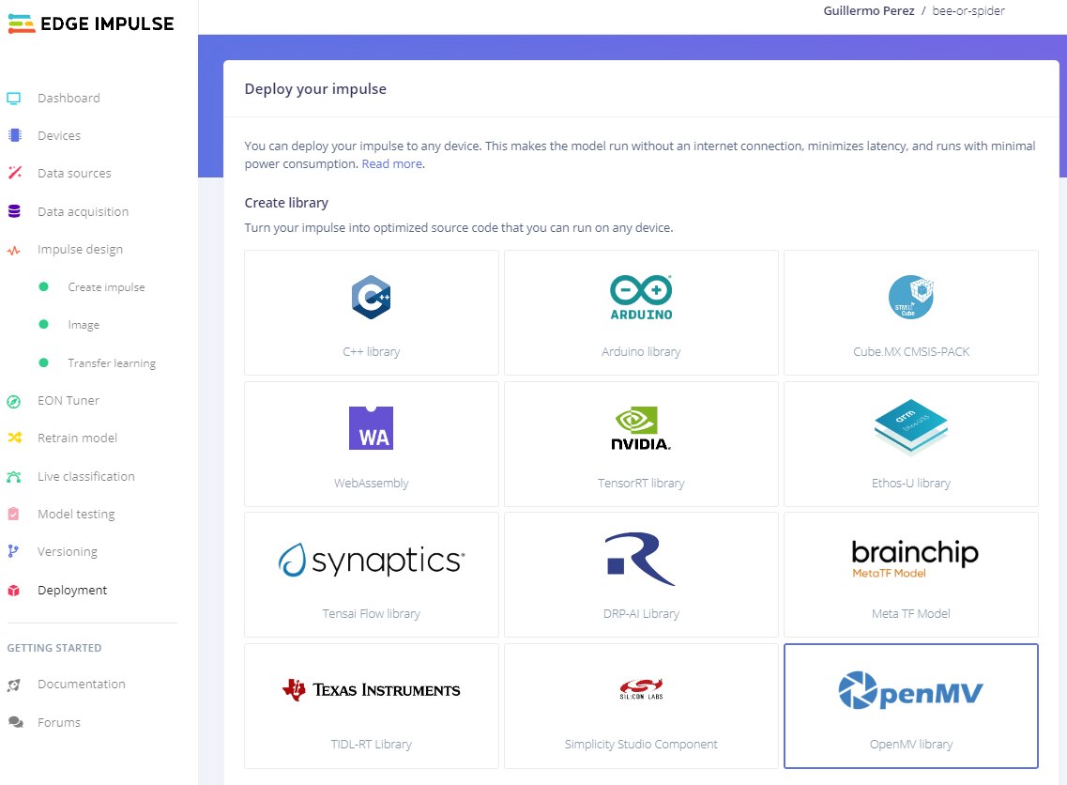The width and height of the screenshot is (1067, 785).
Task: Open Transfer learning sub-item
Action: 112,362
